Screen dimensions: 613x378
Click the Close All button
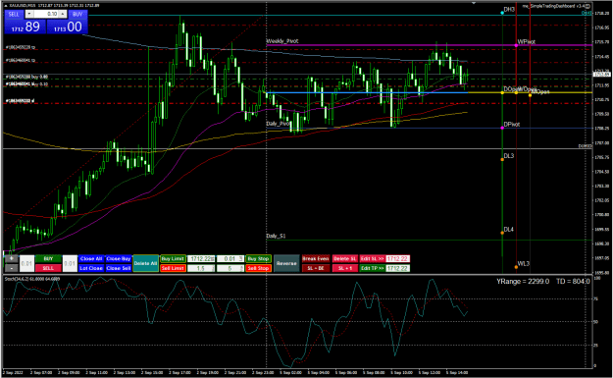click(x=91, y=258)
